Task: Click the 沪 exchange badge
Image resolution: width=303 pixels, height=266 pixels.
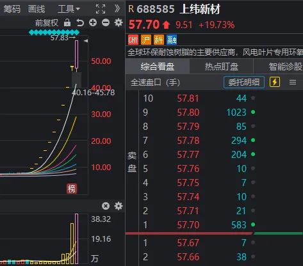Action: pyautogui.click(x=146, y=40)
